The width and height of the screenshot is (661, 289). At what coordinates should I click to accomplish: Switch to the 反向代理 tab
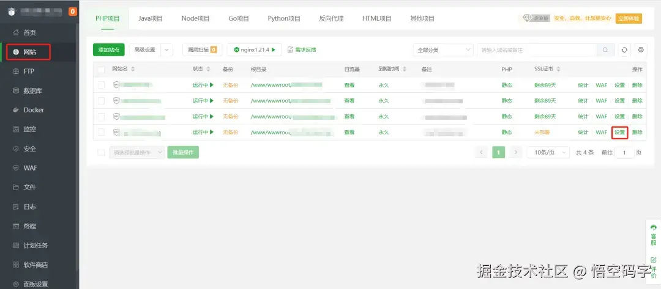pyautogui.click(x=331, y=18)
